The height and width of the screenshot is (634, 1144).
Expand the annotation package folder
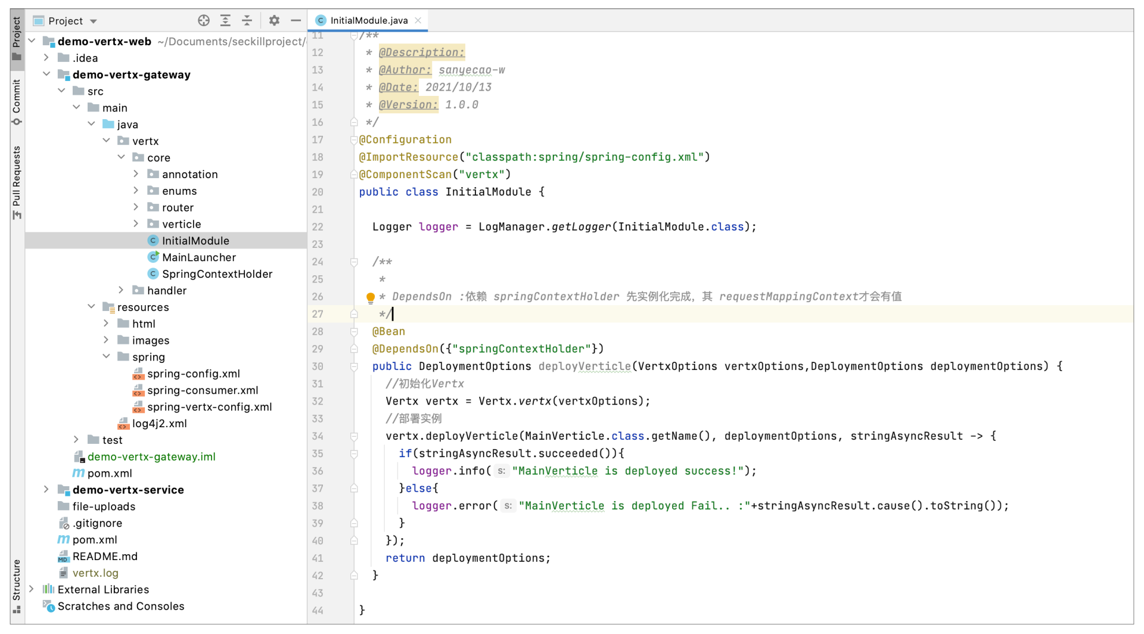point(136,174)
